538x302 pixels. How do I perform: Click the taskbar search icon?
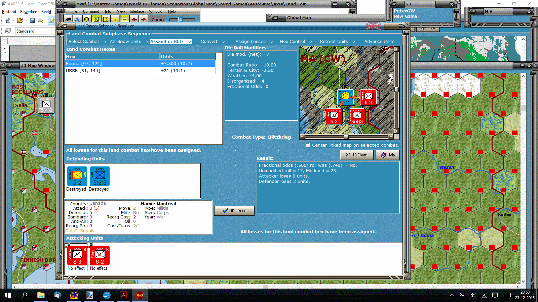click(24, 295)
